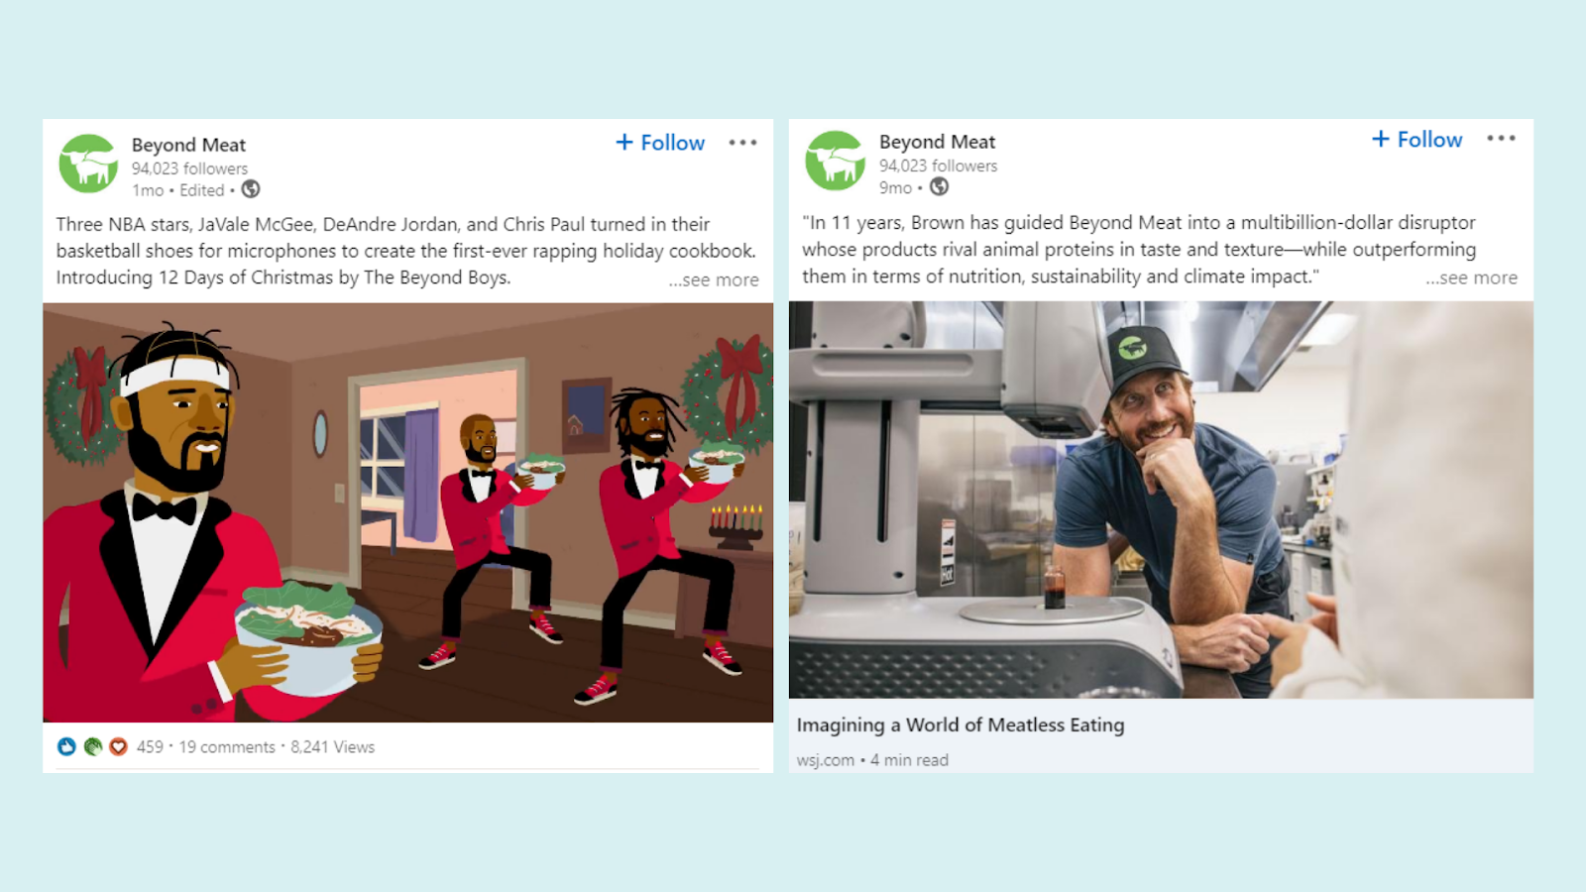Click the red heart reaction icon

pos(118,746)
